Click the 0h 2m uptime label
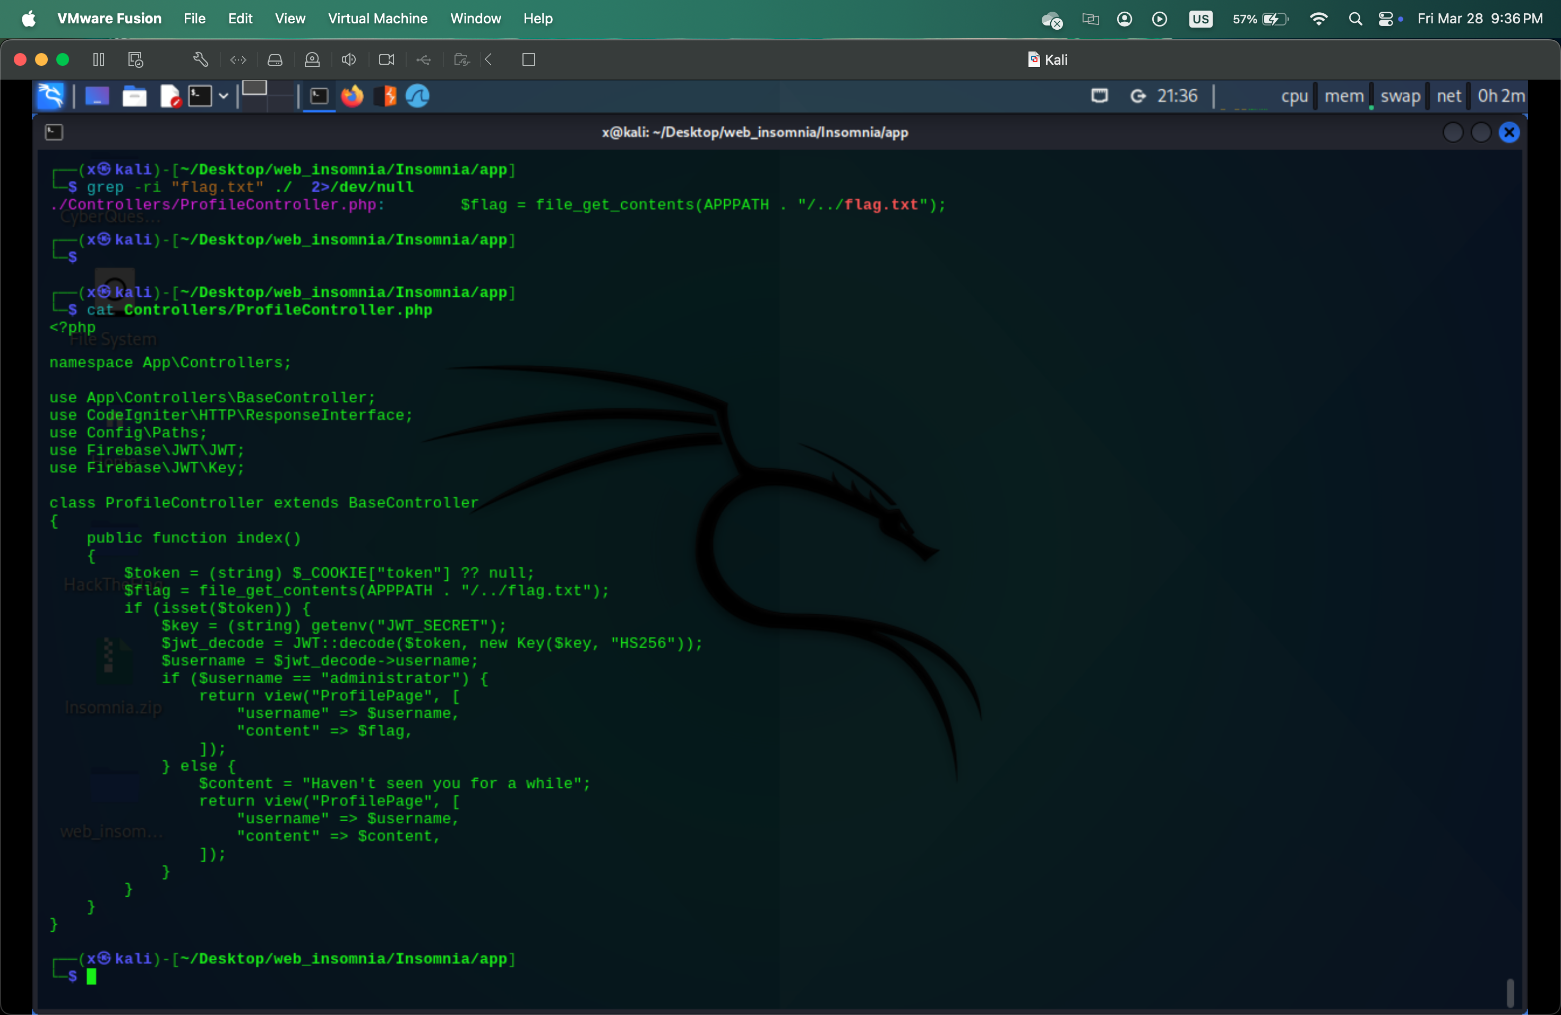1561x1015 pixels. [1500, 96]
